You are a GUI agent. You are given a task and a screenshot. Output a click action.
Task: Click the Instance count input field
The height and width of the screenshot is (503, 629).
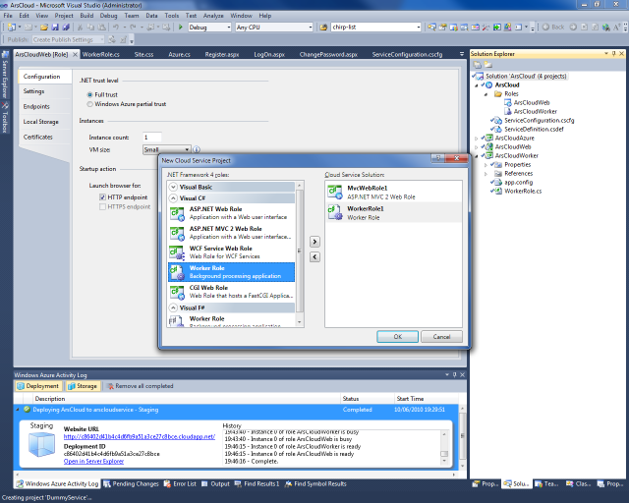[x=152, y=138]
